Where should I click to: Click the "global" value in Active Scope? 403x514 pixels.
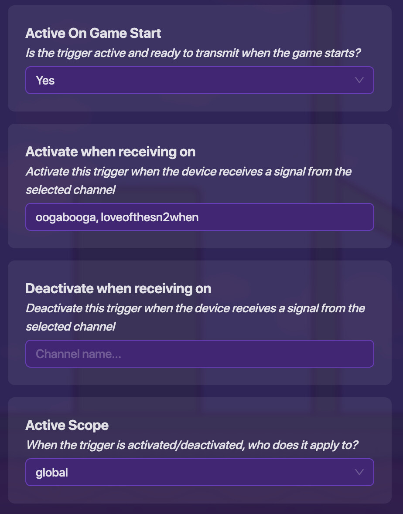pos(52,472)
